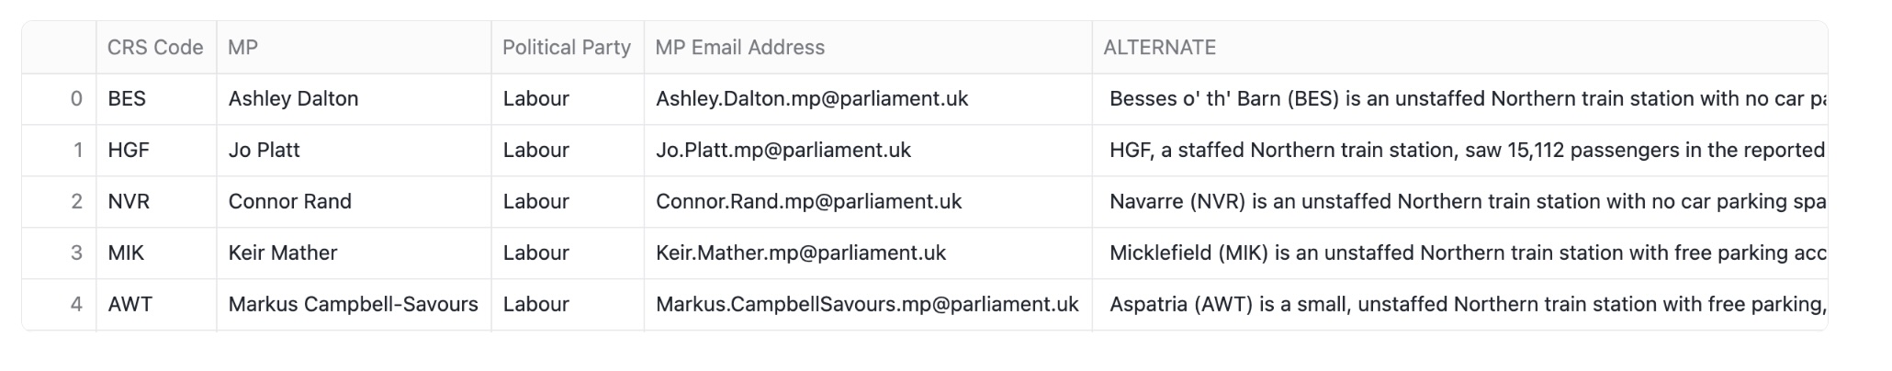Viewport: 1892px width, 371px height.
Task: Click the ALTERNATE column header
Action: [x=1159, y=48]
